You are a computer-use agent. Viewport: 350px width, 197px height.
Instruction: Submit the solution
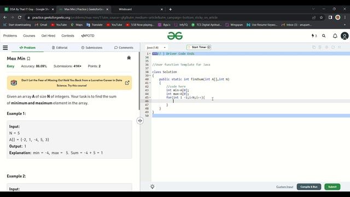(332, 187)
